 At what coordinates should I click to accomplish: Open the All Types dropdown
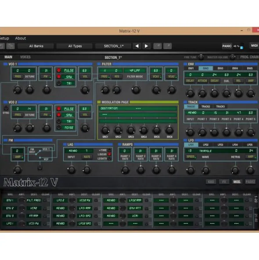point(75,46)
